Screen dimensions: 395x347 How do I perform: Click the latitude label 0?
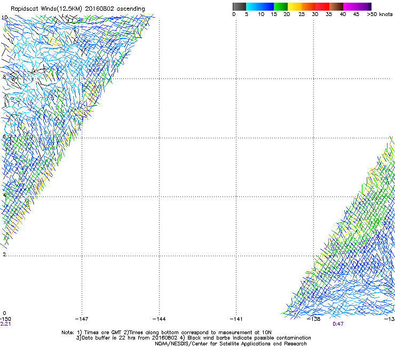point(4,313)
